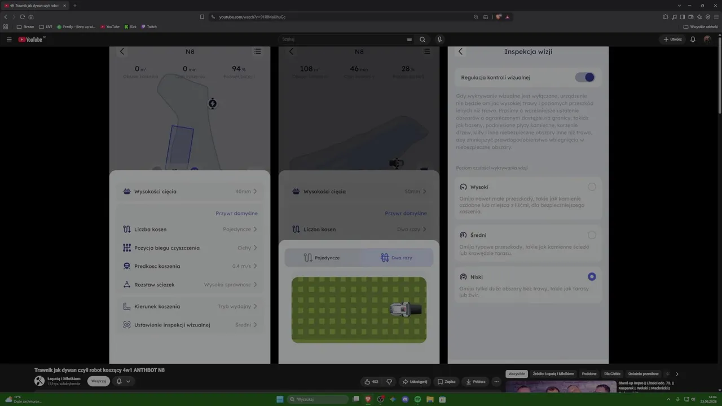Open File Explorer from the taskbar

tap(430, 399)
